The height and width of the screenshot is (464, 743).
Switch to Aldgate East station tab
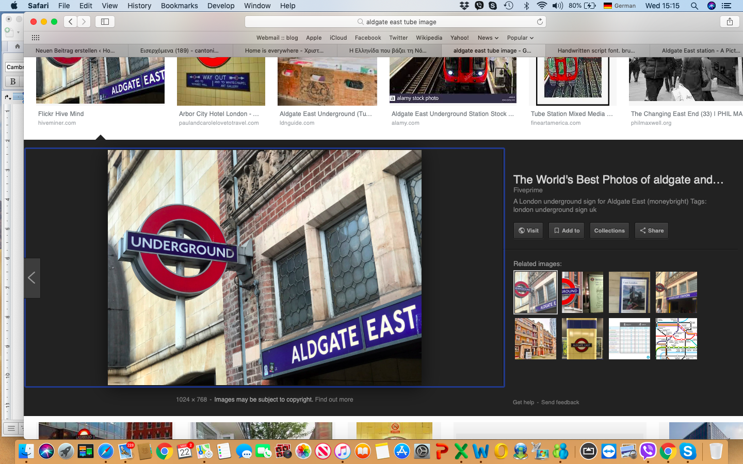coord(697,51)
